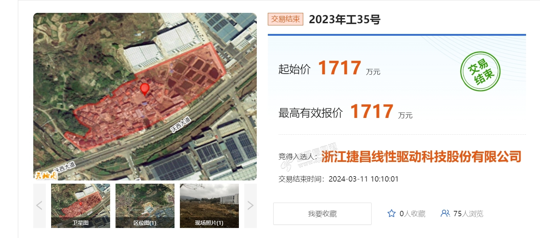Click the 0人收藏 count text
540x238 pixels.
412,214
